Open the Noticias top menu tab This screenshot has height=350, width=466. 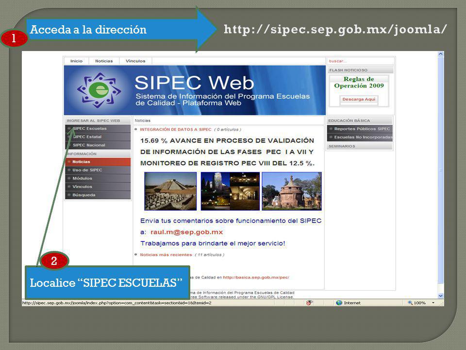104,61
